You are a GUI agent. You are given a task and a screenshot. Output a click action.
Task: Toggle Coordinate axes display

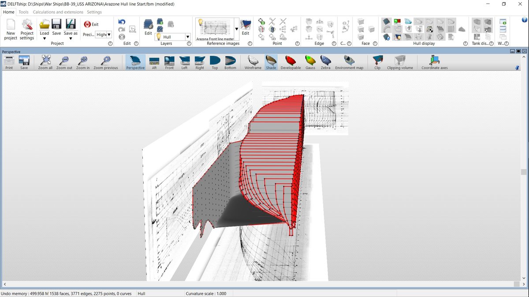pos(434,62)
